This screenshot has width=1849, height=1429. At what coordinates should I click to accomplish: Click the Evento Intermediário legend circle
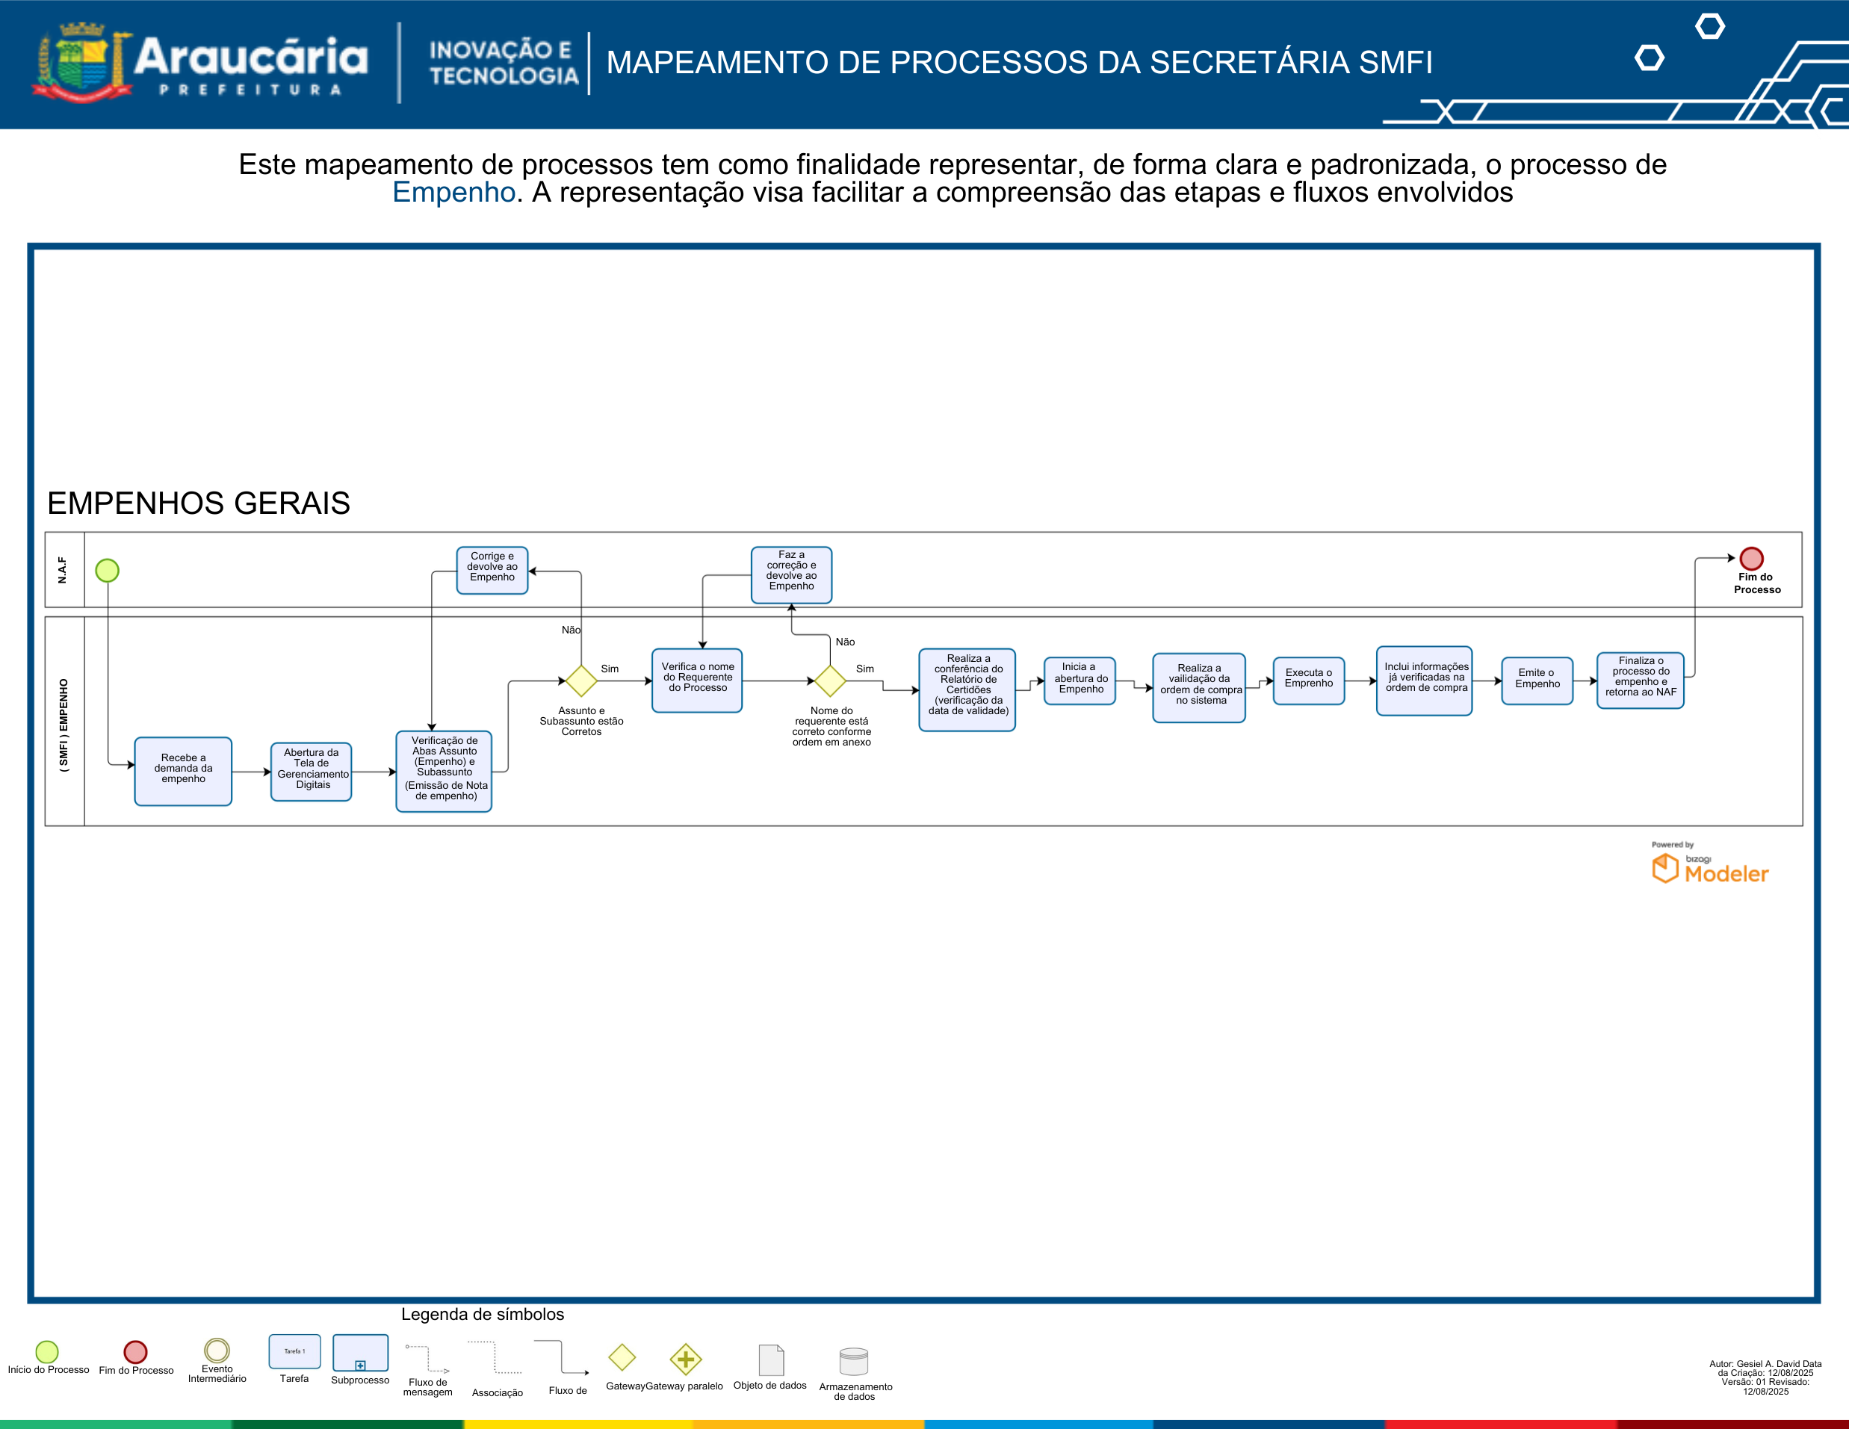(x=217, y=1351)
